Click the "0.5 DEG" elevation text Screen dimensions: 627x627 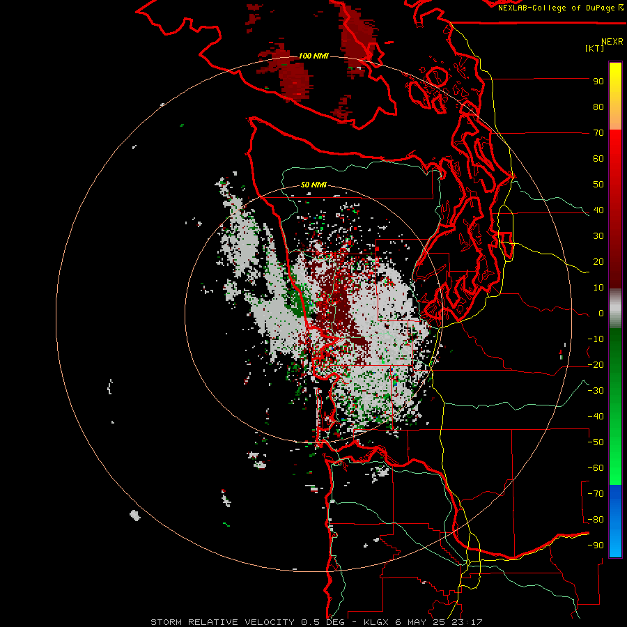tap(322, 622)
